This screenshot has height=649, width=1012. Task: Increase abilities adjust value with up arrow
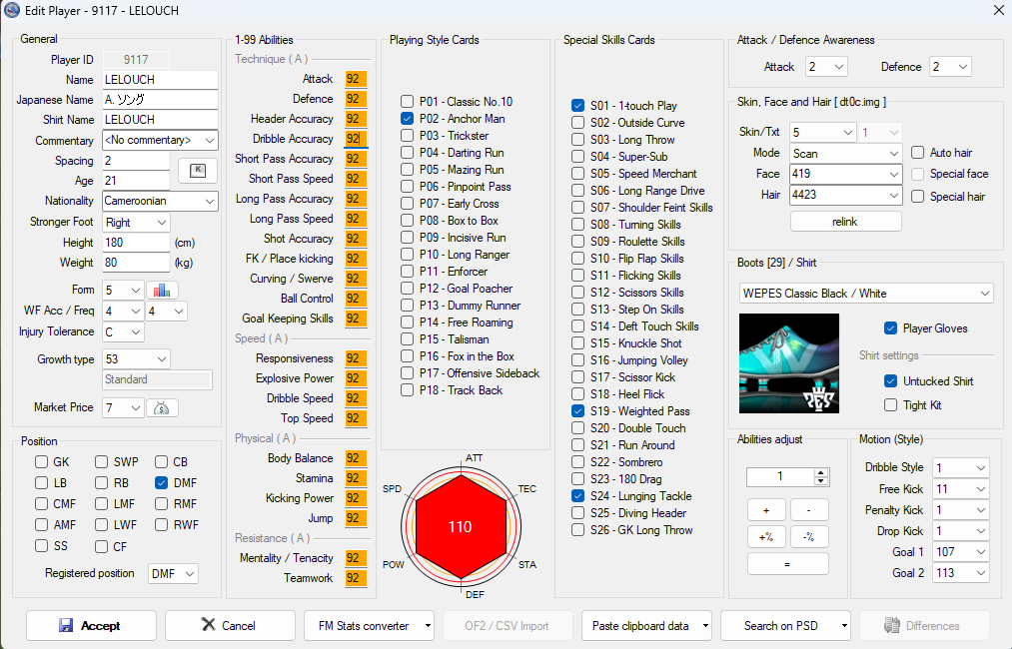(x=820, y=473)
